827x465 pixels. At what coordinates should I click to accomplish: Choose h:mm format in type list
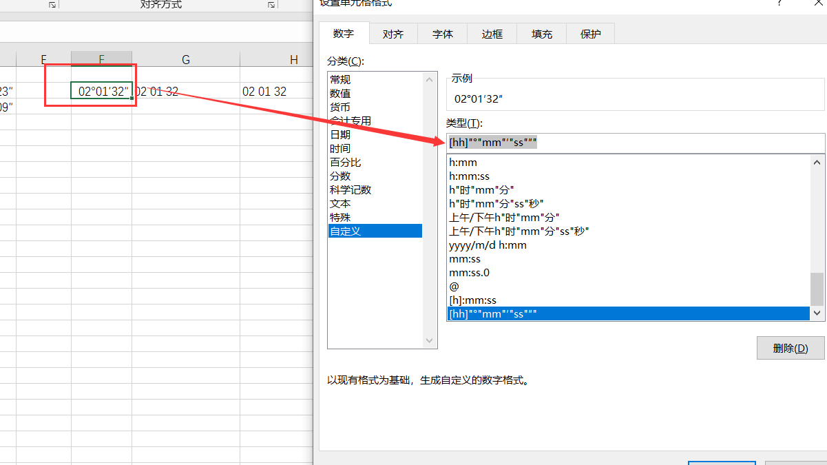[629, 163]
